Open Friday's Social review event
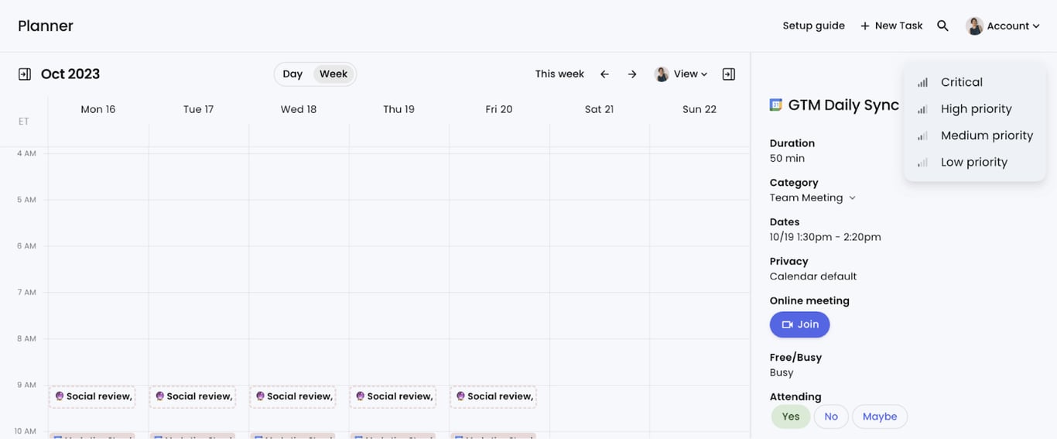 [x=493, y=397]
